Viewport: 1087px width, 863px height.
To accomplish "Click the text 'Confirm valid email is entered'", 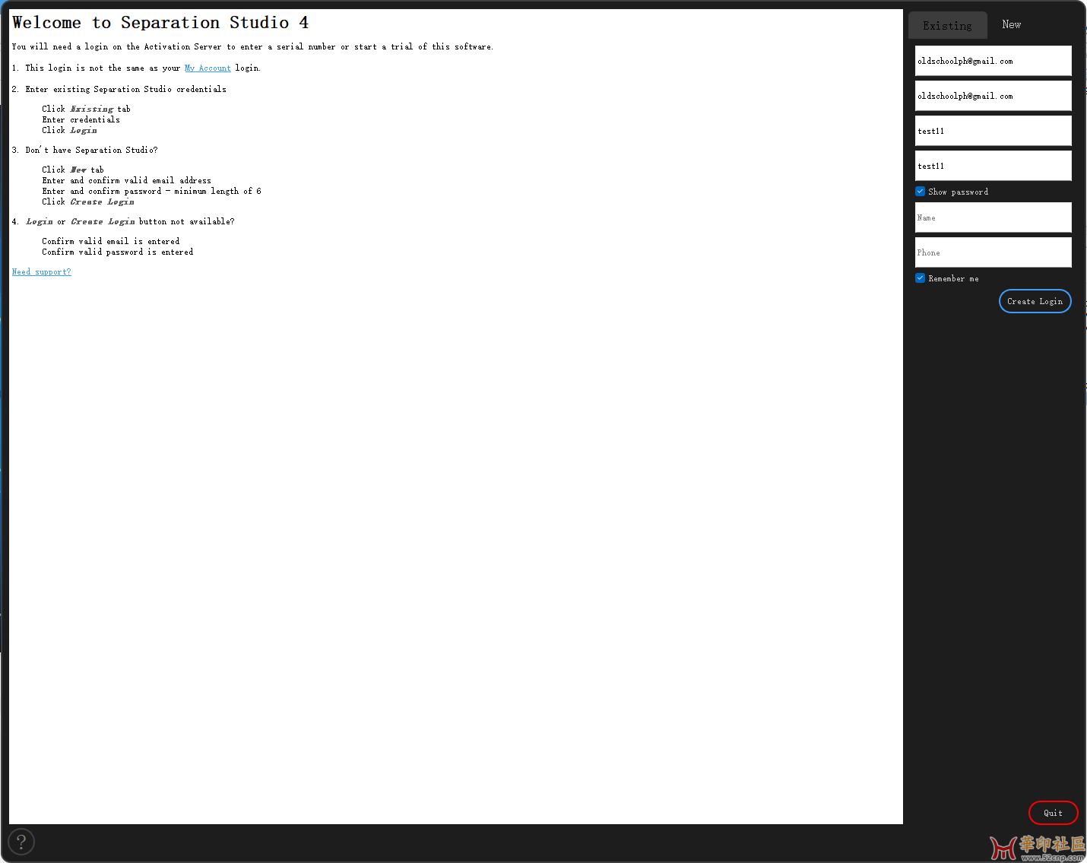I will [x=111, y=241].
